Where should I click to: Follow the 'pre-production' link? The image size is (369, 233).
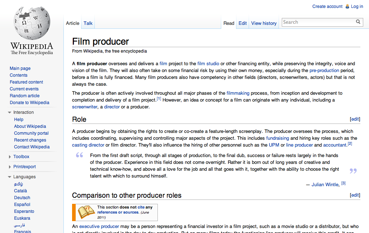pyautogui.click(x=324, y=71)
